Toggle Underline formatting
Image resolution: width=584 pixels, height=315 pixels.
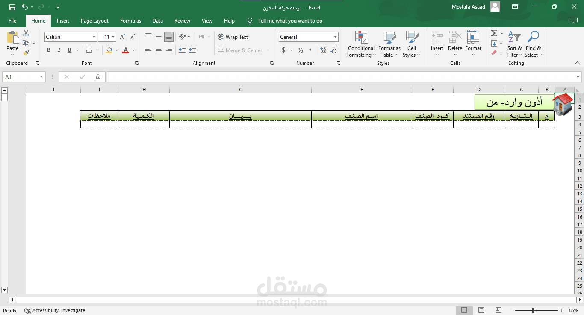click(69, 50)
